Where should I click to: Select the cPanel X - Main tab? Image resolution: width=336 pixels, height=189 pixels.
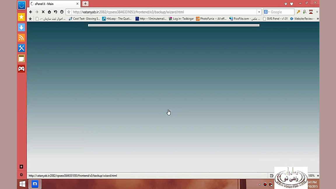(54, 4)
